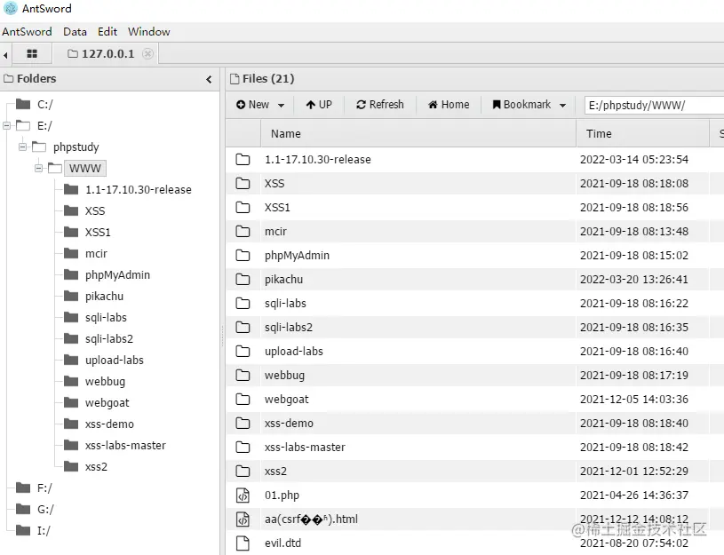
Task: Click the html file icon of aa(csrf).html
Action: (x=243, y=519)
